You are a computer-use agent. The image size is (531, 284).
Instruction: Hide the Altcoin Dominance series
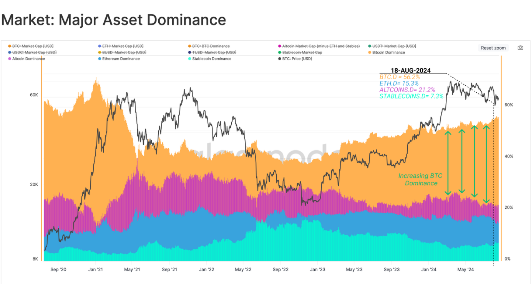tap(28, 59)
